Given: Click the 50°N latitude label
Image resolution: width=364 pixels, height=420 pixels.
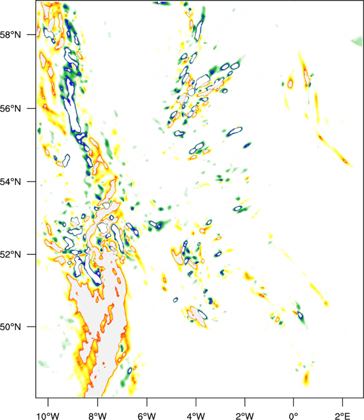Looking at the screenshot, I should pos(10,327).
